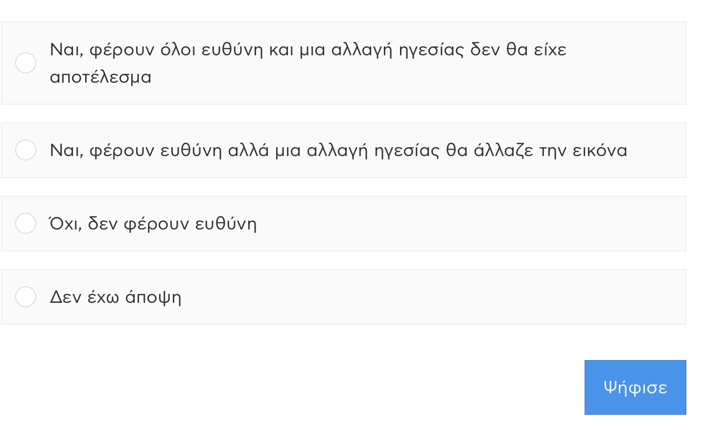Click the word 'αποτέλεσμα' in the first option
This screenshot has width=705, height=430.
coord(101,77)
